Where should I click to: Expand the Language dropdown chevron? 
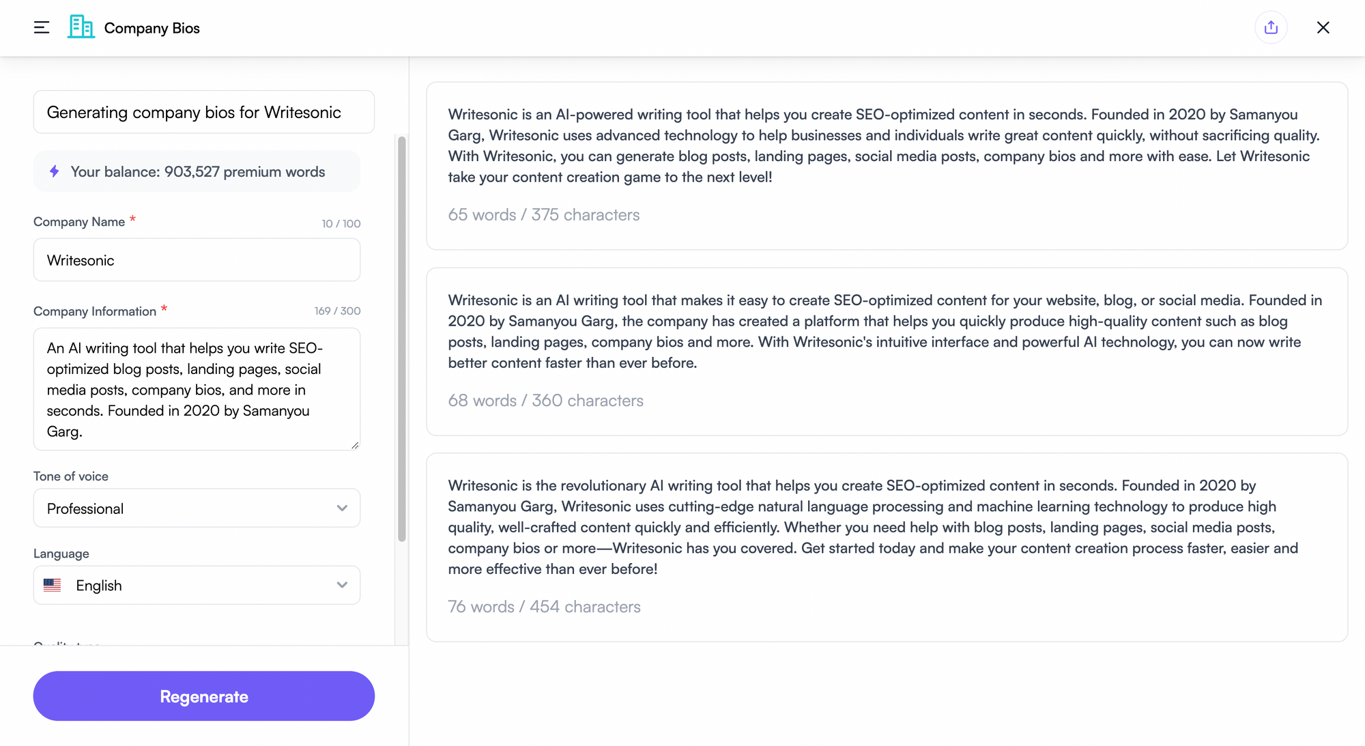tap(342, 585)
